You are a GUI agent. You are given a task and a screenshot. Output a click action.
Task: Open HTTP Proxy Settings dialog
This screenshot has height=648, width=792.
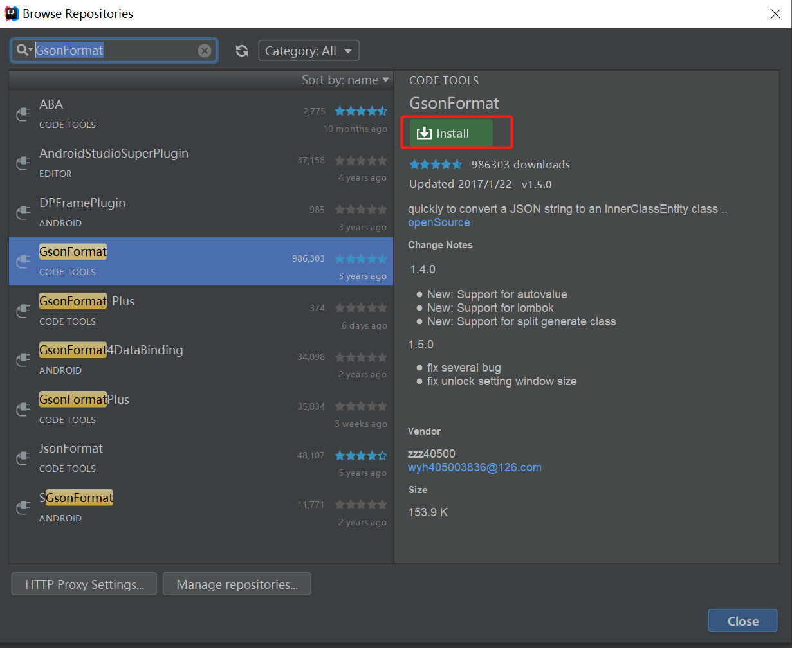click(x=84, y=584)
